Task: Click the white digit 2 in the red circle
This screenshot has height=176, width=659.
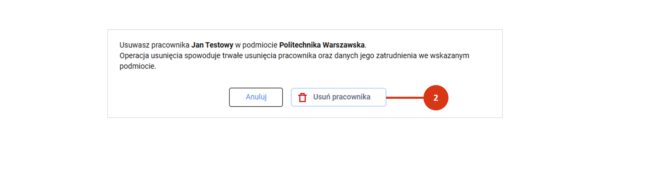Action: tap(436, 98)
